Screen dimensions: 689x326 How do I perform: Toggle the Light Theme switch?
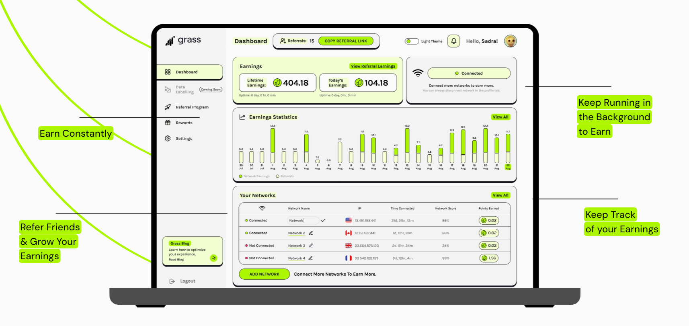click(x=412, y=41)
